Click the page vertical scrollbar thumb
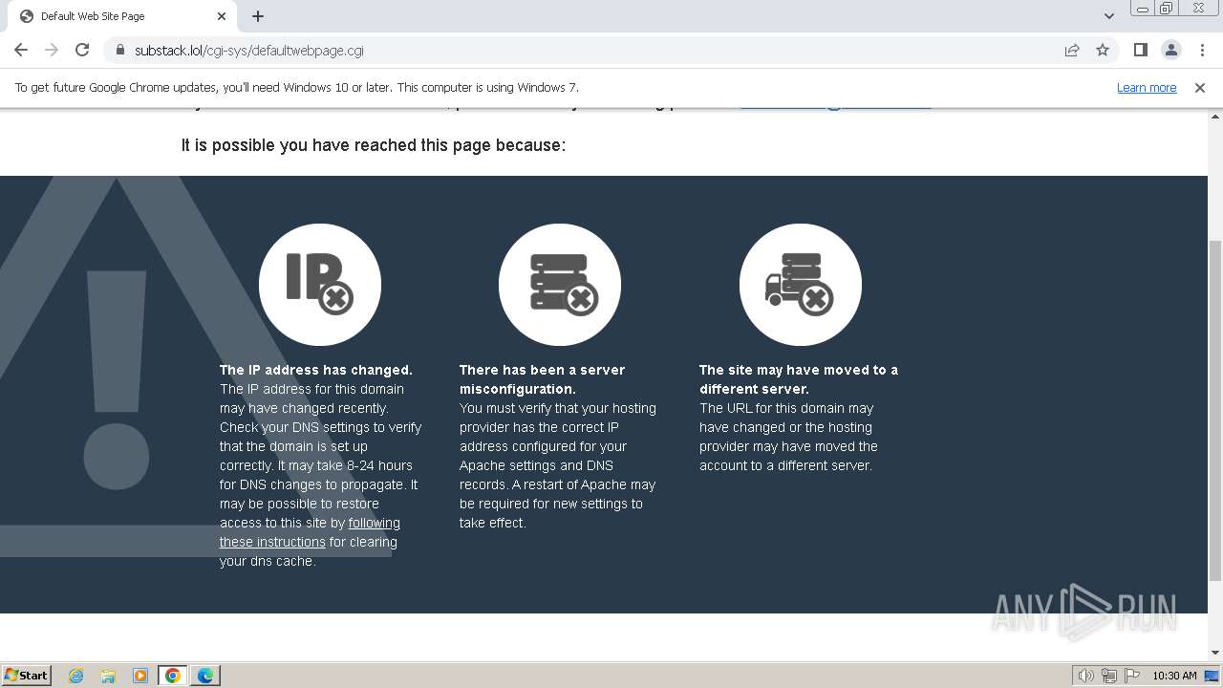 click(x=1215, y=411)
